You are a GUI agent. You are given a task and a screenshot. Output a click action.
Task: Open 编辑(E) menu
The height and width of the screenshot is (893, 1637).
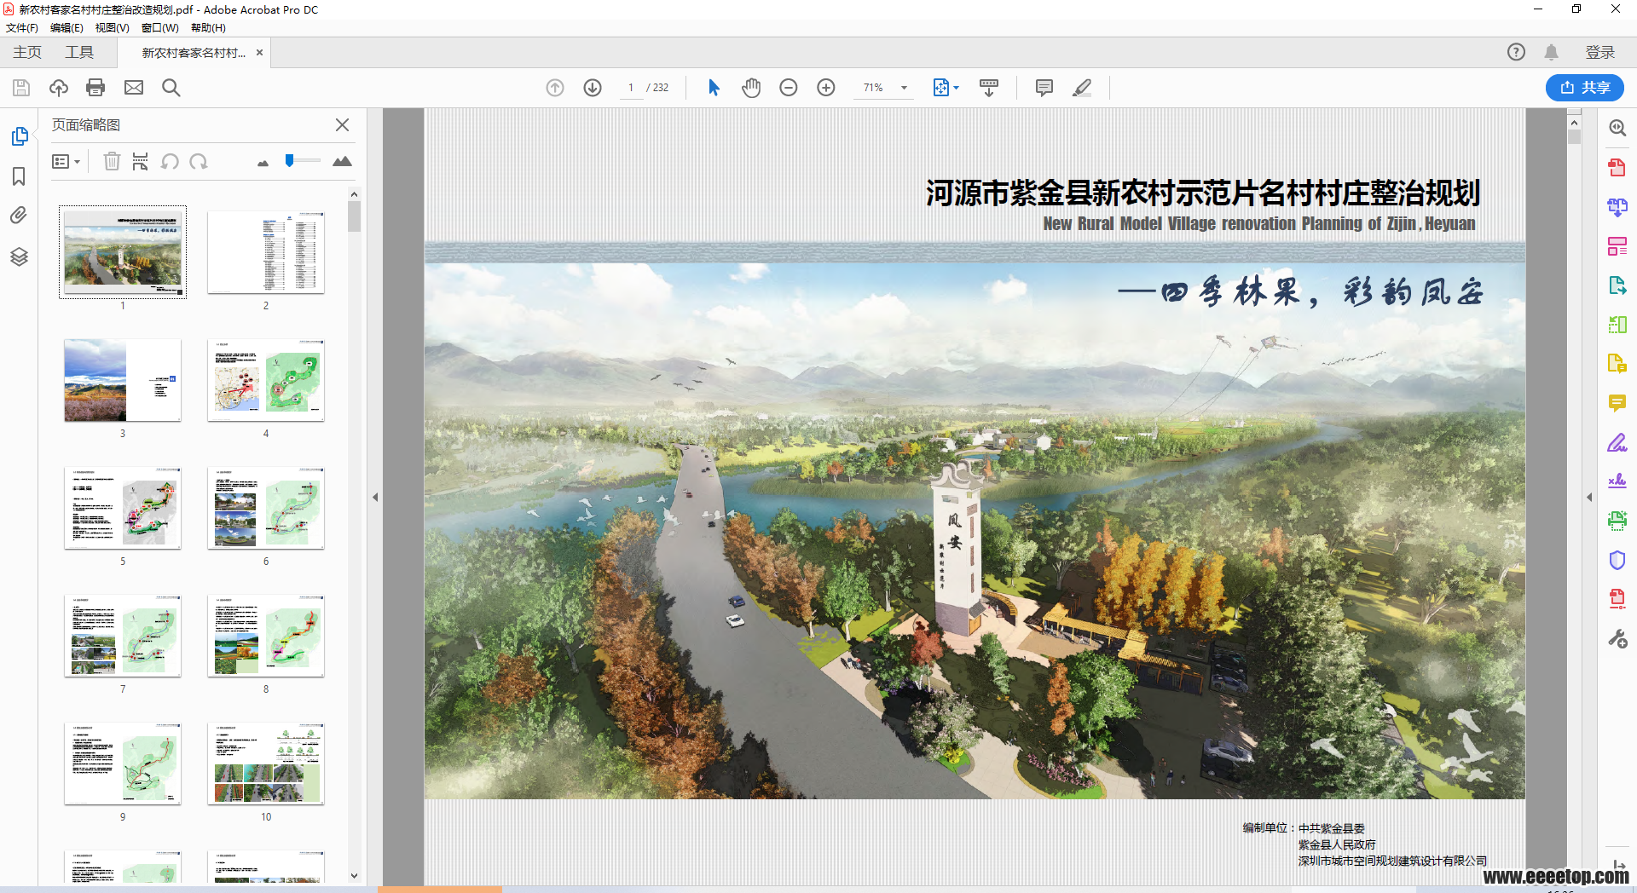coord(67,28)
